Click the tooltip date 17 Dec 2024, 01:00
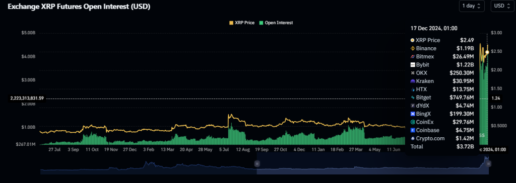Image resolution: width=516 pixels, height=183 pixels. pyautogui.click(x=434, y=29)
